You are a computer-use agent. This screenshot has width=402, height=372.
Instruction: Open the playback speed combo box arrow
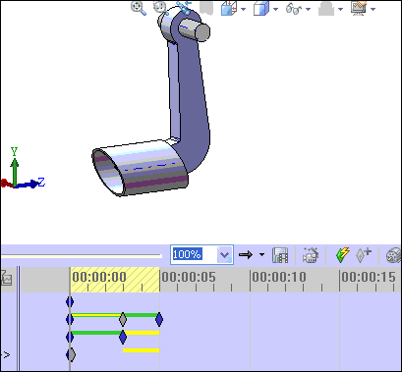point(225,254)
